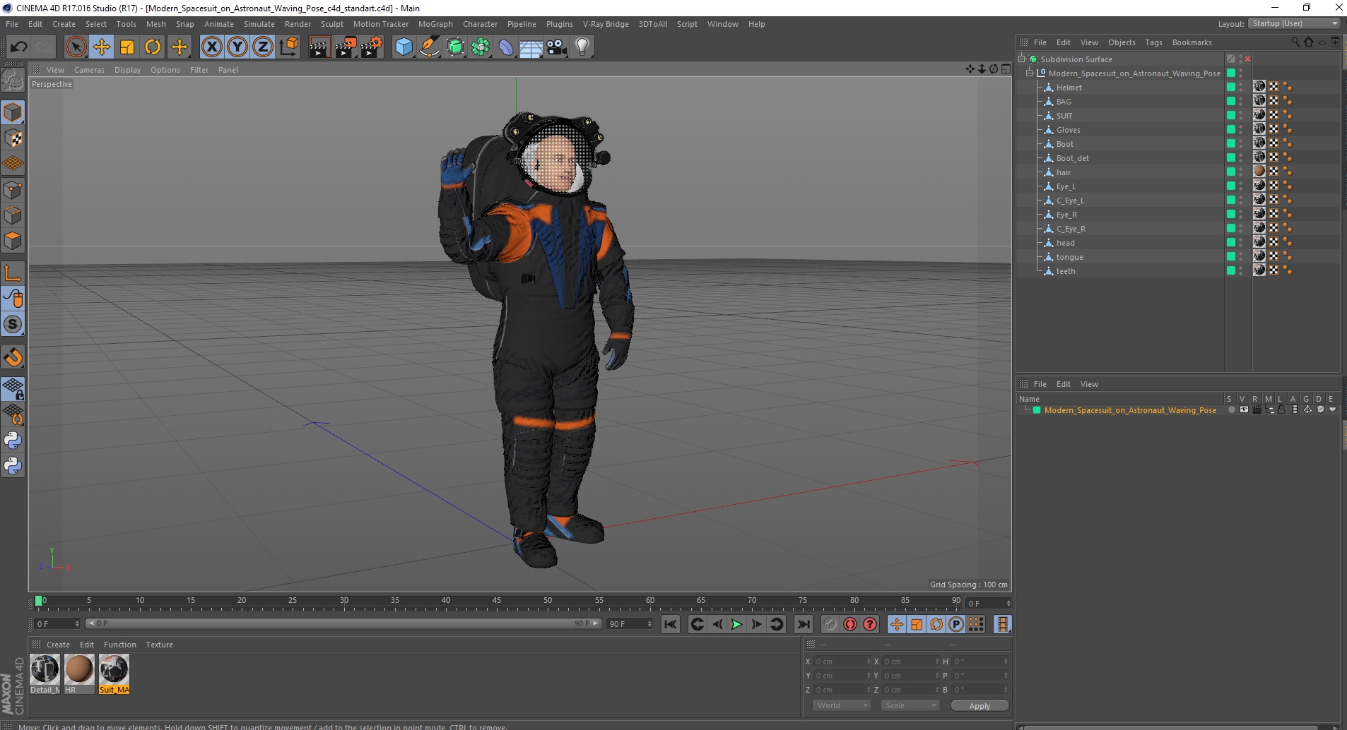
Task: Open Object Manager Tags menu
Action: click(1153, 42)
